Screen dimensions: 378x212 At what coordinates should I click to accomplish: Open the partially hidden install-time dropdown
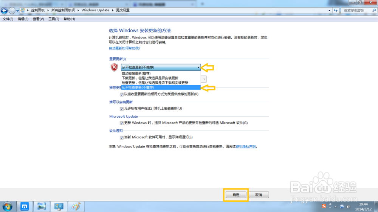[x=204, y=79]
